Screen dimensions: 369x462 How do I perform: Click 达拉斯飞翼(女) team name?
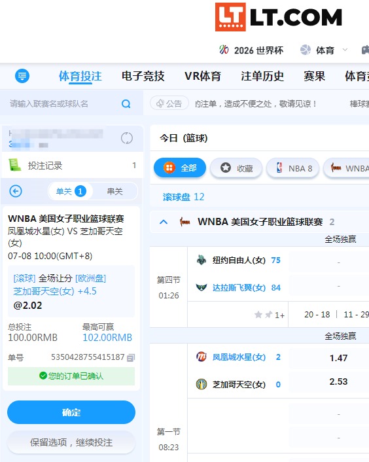(239, 287)
